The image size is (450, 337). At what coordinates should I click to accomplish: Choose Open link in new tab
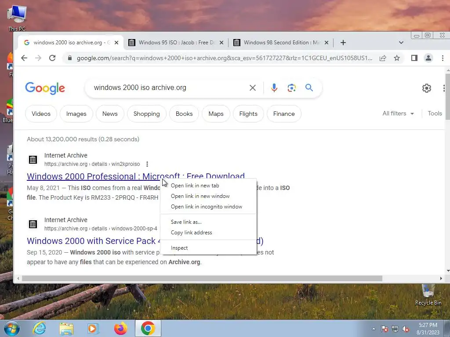(208, 186)
